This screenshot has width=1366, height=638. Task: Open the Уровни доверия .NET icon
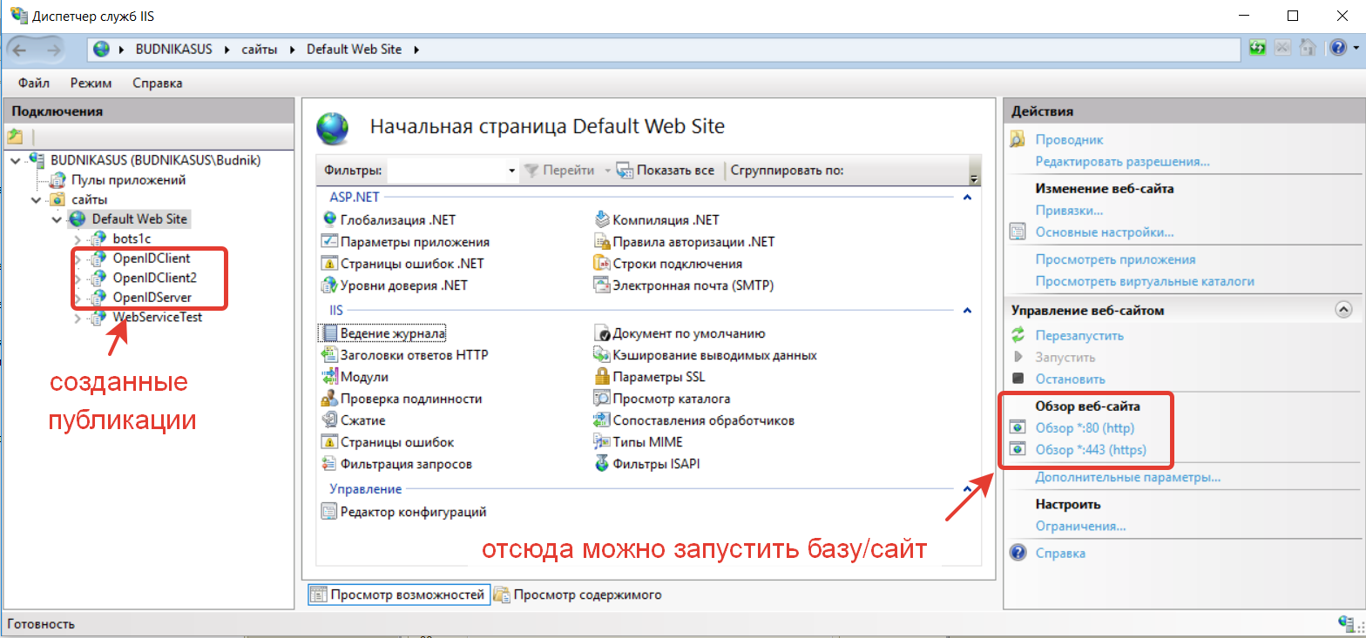329,285
